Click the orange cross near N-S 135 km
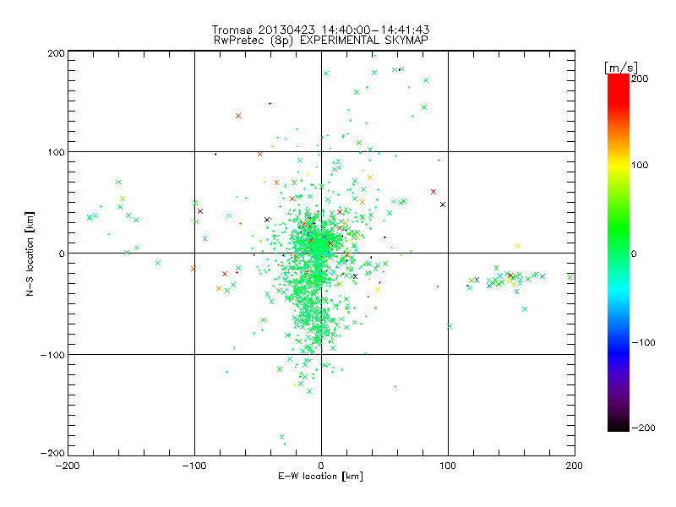The width and height of the screenshot is (676, 507). pos(238,116)
